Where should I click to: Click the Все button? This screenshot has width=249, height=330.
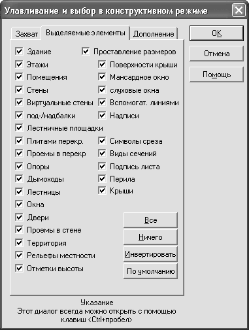tap(150, 220)
